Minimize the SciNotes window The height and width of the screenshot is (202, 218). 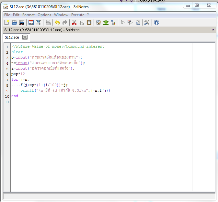tap(188, 6)
